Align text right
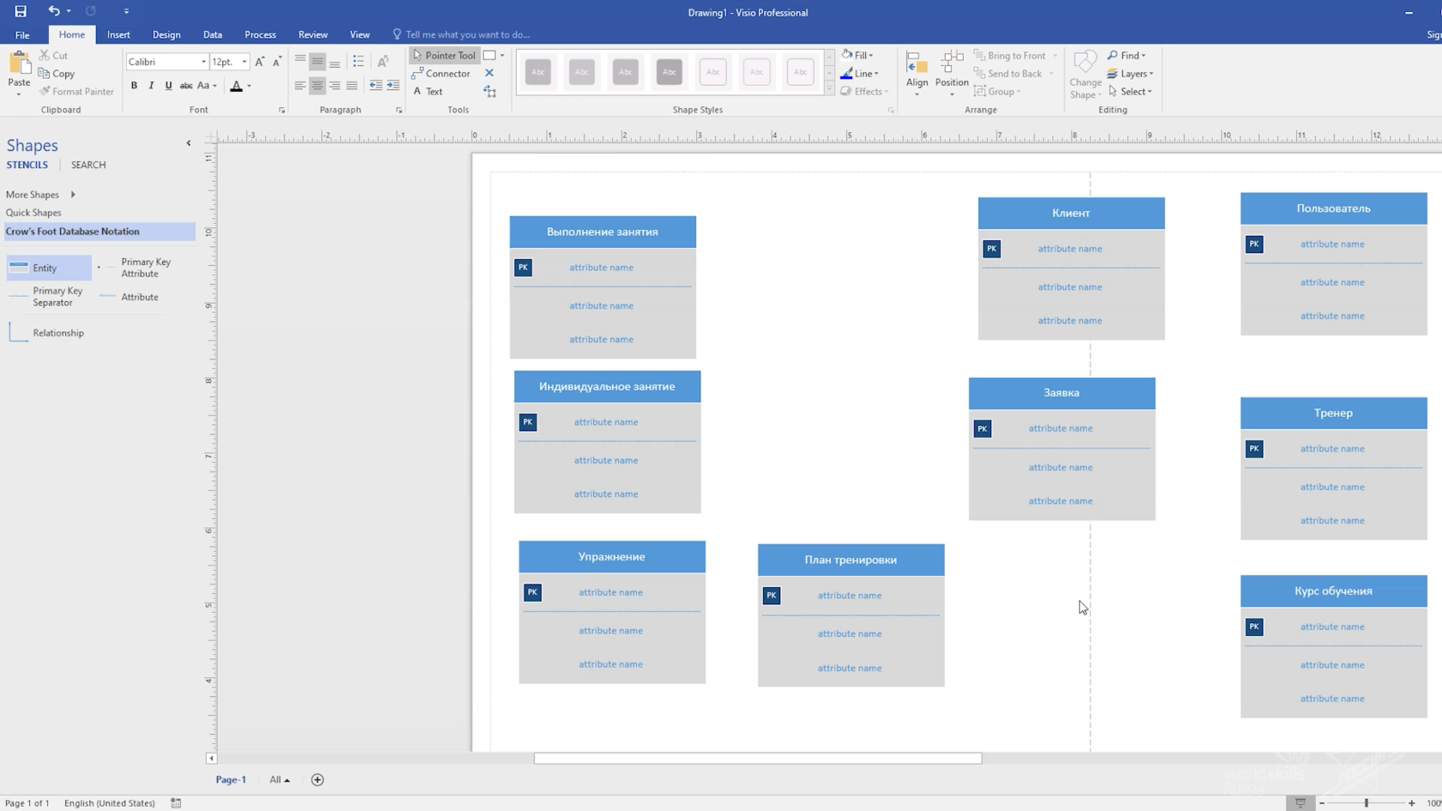This screenshot has height=811, width=1442. pyautogui.click(x=334, y=86)
